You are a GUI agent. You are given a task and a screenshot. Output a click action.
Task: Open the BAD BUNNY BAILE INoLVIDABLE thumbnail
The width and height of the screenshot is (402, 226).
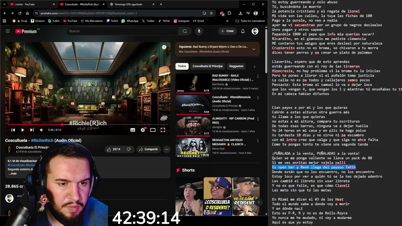[x=193, y=83]
